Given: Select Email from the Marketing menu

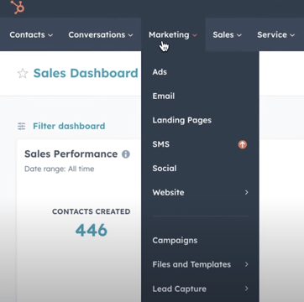Looking at the screenshot, I should click(164, 96).
